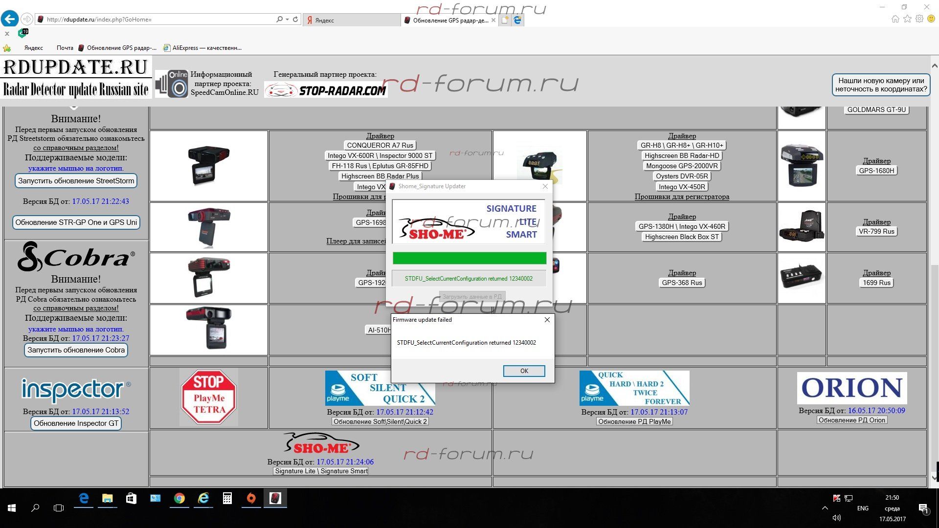Refresh the page with the reload icon
This screenshot has height=528, width=939.
(295, 20)
